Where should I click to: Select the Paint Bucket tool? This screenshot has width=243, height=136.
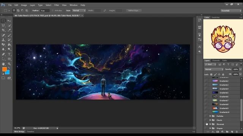tap(9, 45)
